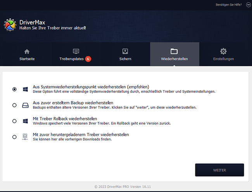This screenshot has height=192, width=252.
Task: Select the downloaded driver restore radio button
Action: (x=14, y=137)
